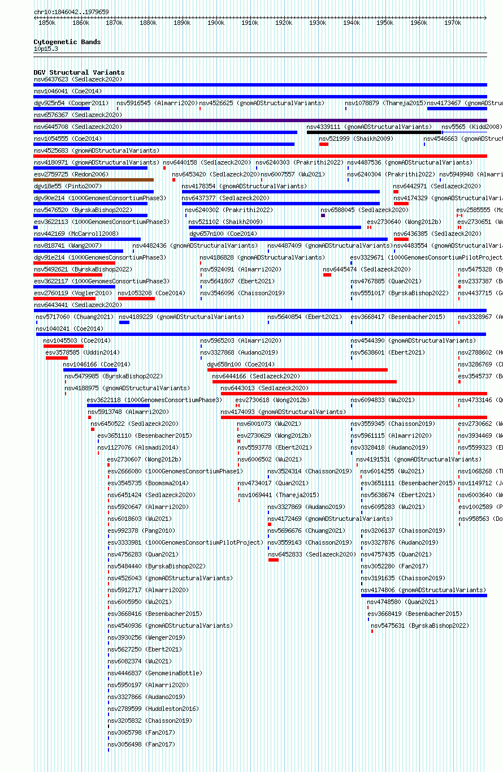Open the nsv6442971 (Sedlazeck2020) label
Image resolution: width=503 pixels, height=772 pixels.
(437, 186)
